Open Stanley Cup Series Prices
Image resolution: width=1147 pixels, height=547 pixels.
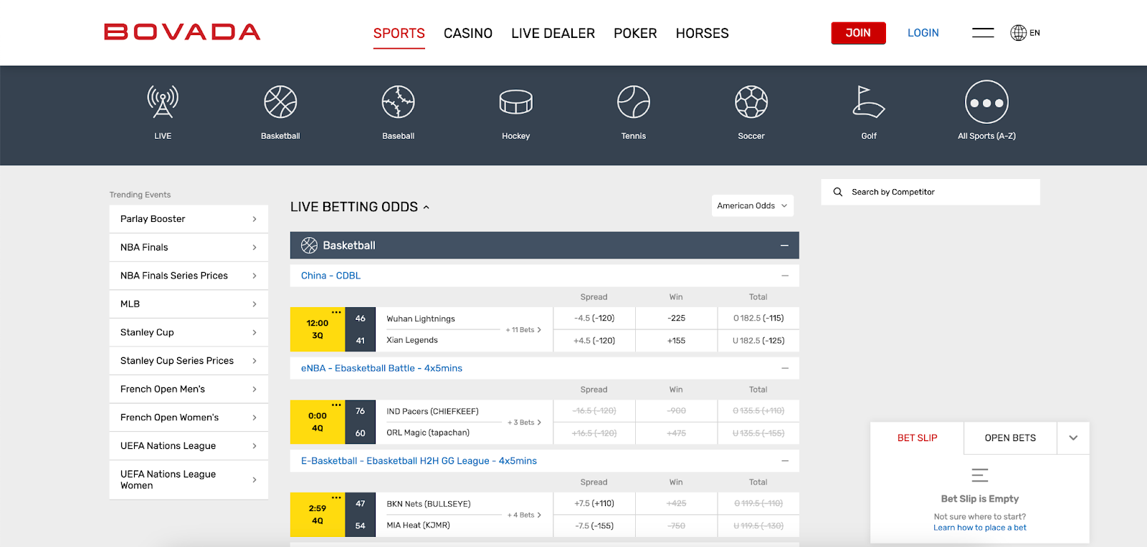click(x=189, y=361)
